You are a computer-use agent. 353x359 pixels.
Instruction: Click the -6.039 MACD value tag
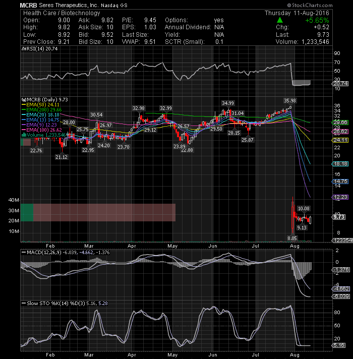[x=341, y=296]
